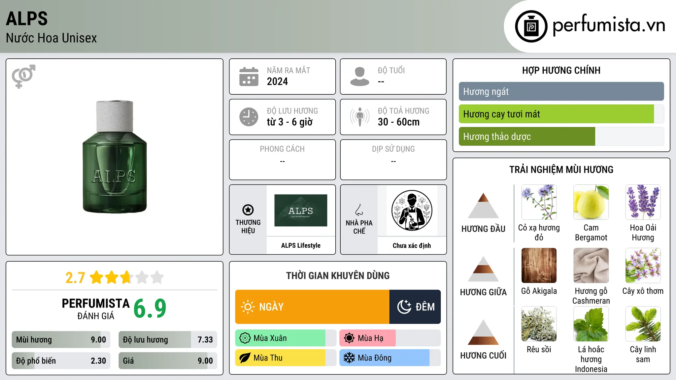Select the Cỏ xạ hương đỏ note image
Viewport: 676px width, 380px height.
point(539,202)
